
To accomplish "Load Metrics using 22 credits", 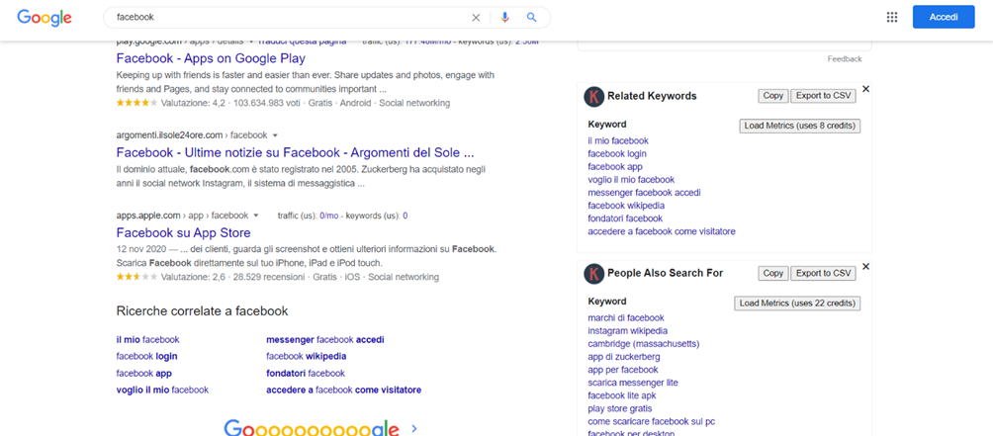I will click(x=797, y=304).
